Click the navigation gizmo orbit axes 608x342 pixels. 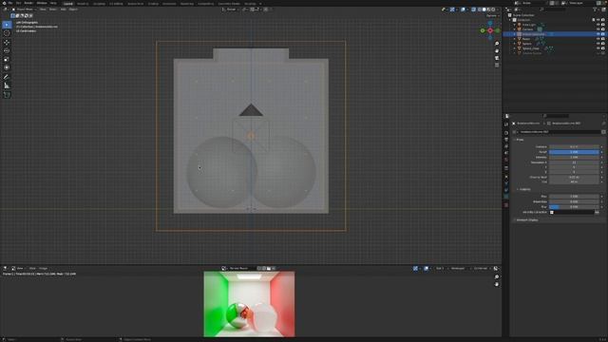[490, 30]
